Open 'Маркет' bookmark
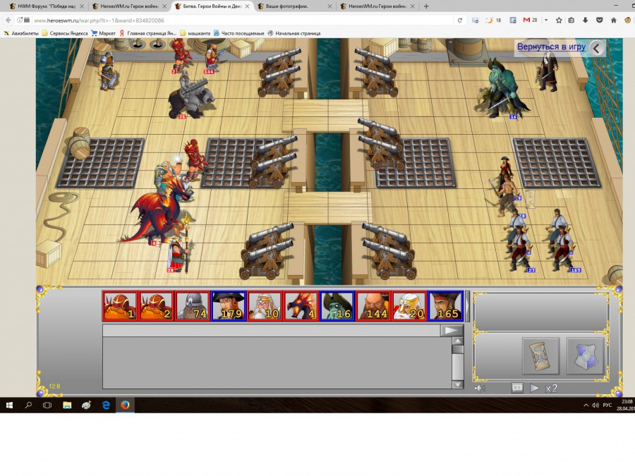 pyautogui.click(x=103, y=33)
